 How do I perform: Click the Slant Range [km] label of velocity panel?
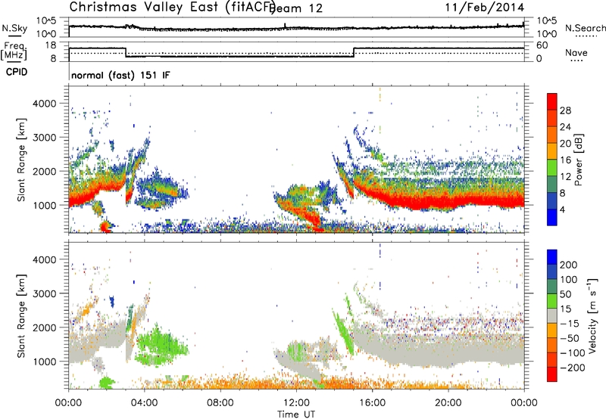(21, 316)
